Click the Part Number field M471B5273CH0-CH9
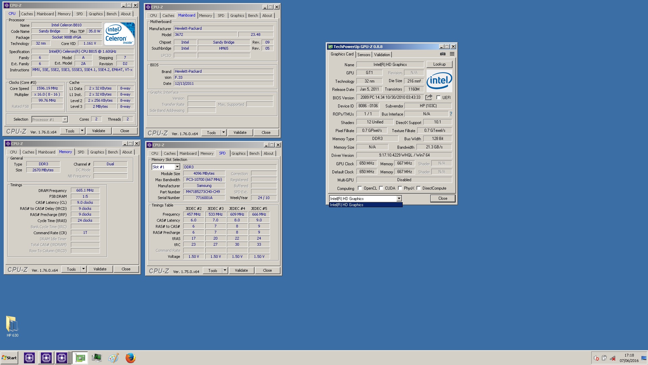This screenshot has height=365, width=648. [x=204, y=192]
